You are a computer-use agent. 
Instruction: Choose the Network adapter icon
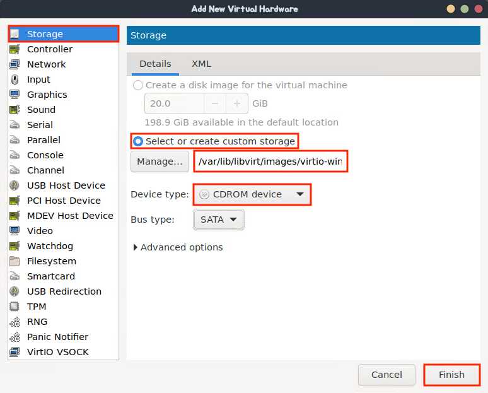point(15,64)
